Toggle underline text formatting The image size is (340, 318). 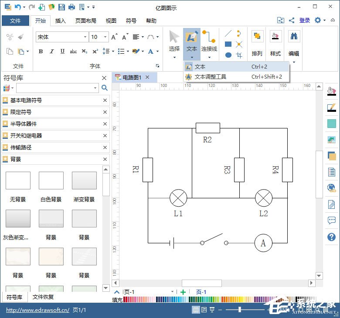62,52
